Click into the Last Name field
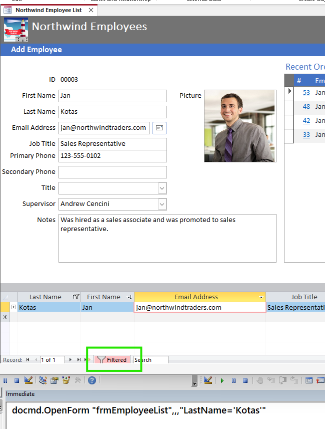The width and height of the screenshot is (325, 429). tap(112, 112)
